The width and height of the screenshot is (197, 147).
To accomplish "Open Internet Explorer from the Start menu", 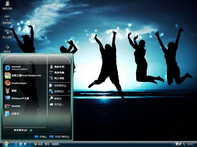I will click(x=18, y=68).
